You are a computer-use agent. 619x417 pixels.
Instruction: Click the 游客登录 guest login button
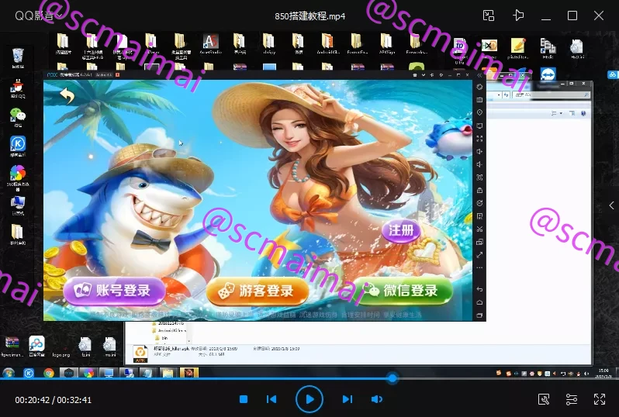tap(258, 291)
